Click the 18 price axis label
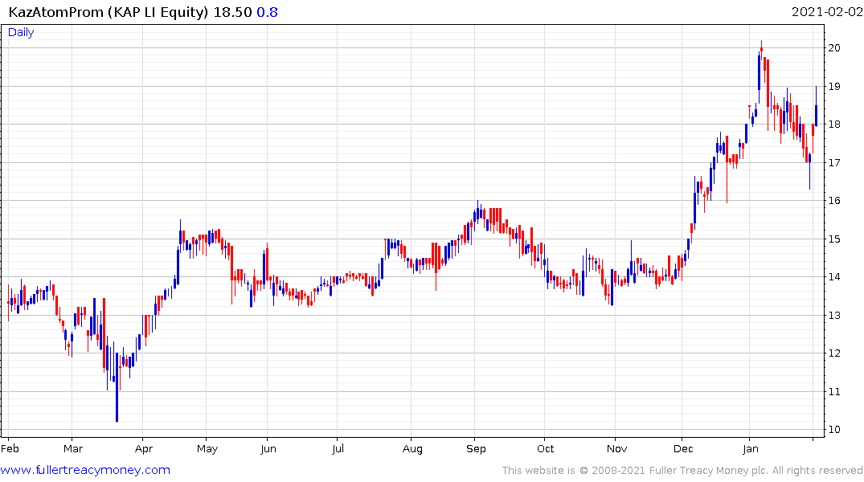 [834, 125]
